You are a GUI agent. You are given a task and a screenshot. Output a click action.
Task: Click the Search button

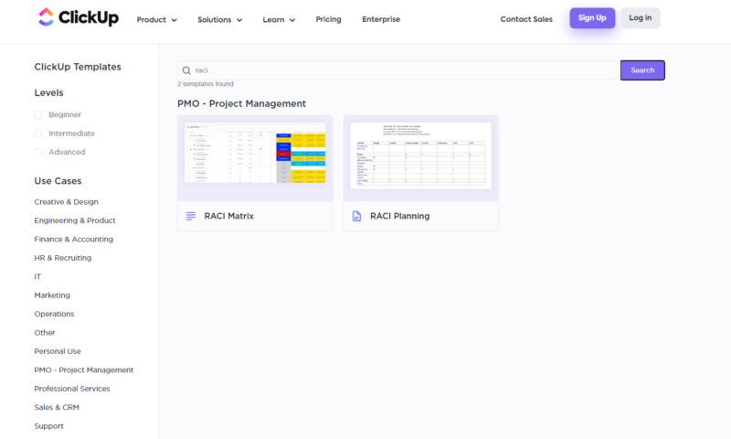coord(642,70)
